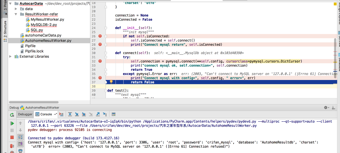Toggle soft-wrap in console output
Screen dimensions: 340x153
point(20,137)
